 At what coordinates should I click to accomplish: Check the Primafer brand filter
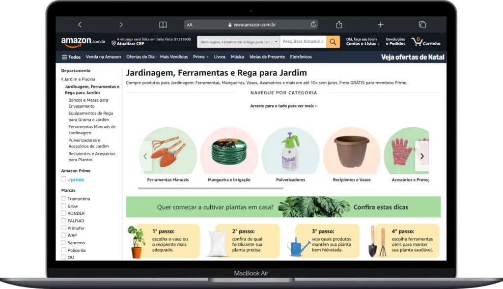coord(63,228)
